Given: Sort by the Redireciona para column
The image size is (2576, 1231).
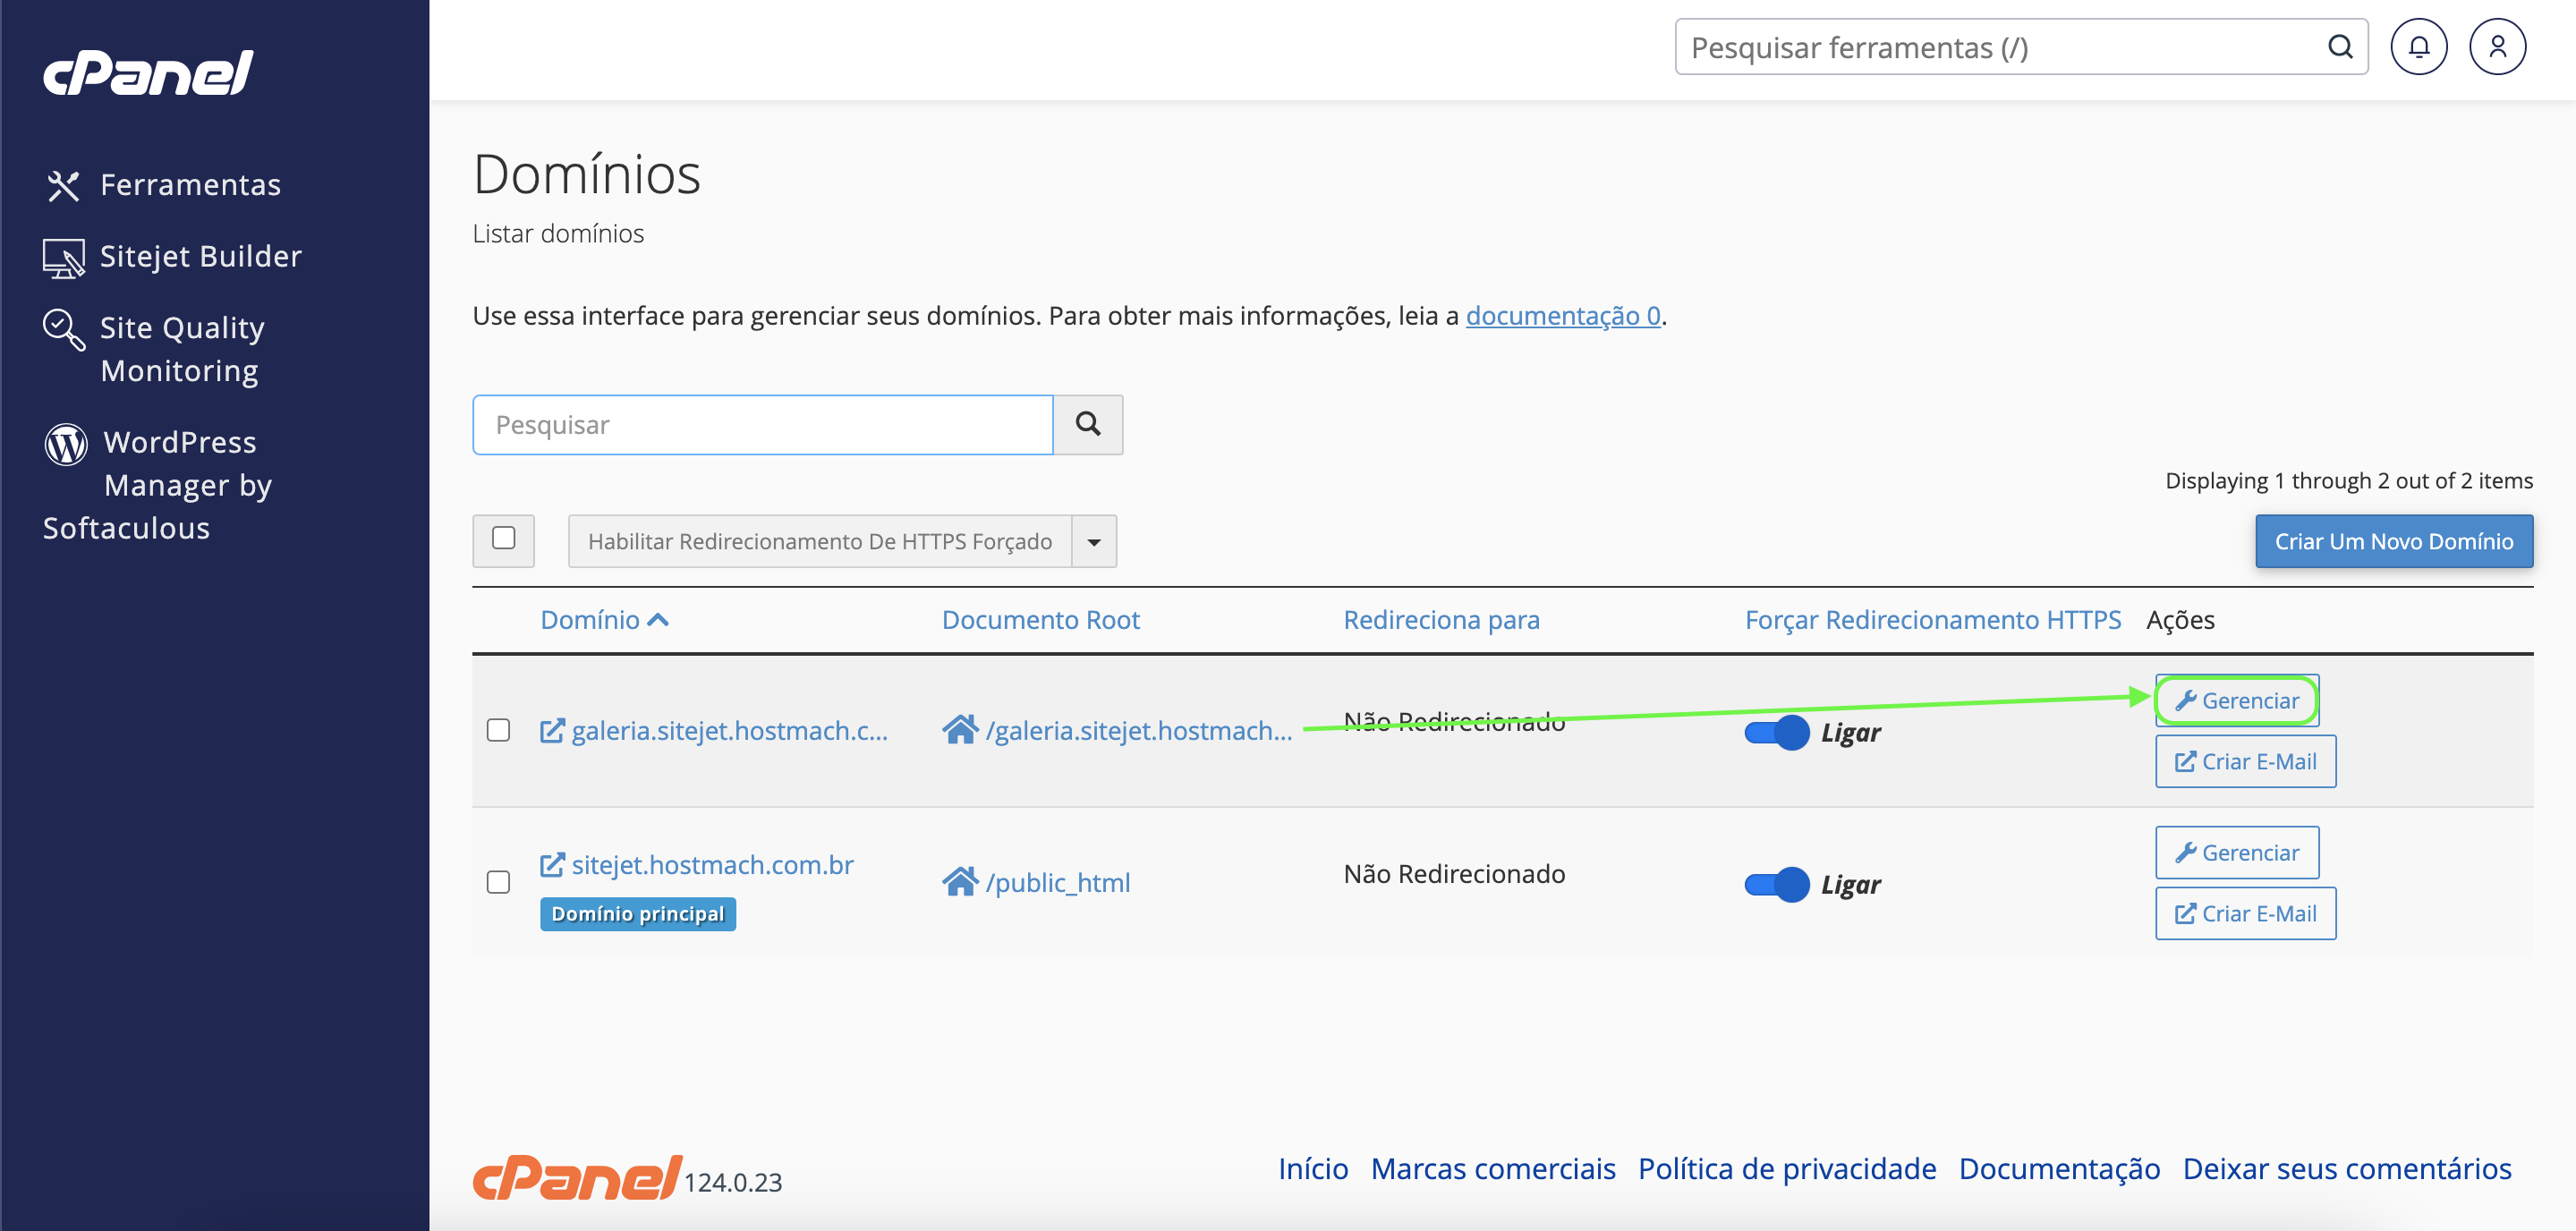Looking at the screenshot, I should point(1441,620).
